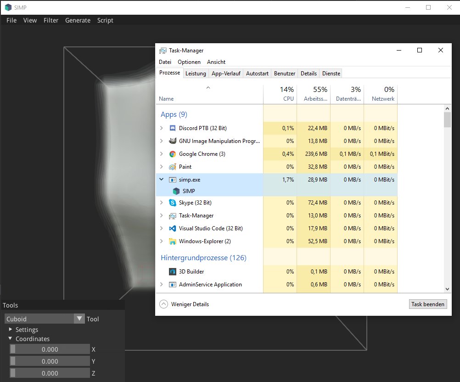The width and height of the screenshot is (460, 382).
Task: Switch to the App-Verlauf tab
Action: pyautogui.click(x=226, y=74)
